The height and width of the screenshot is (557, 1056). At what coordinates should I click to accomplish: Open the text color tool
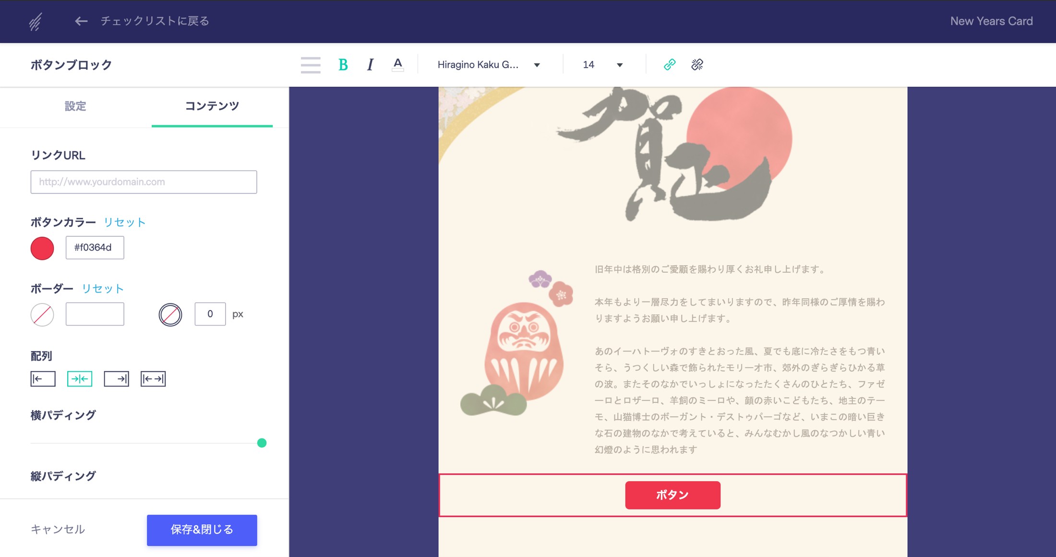(397, 65)
